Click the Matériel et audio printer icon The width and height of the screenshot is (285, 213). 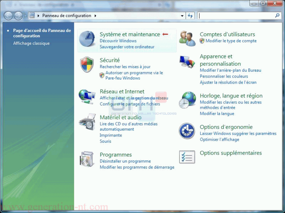(87, 122)
